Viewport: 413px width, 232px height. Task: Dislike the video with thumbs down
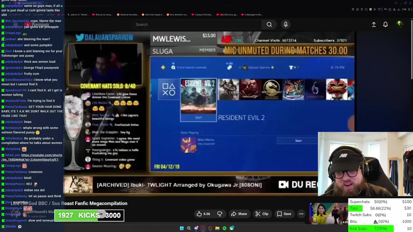coord(220,214)
